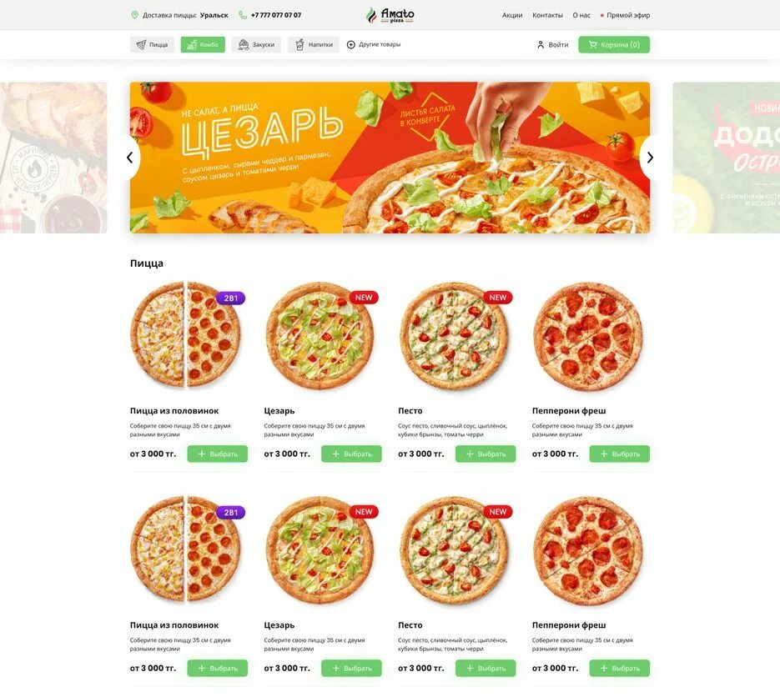Screen dimensions: 780x697
Task: Open the Напитки category tab
Action: 314,45
